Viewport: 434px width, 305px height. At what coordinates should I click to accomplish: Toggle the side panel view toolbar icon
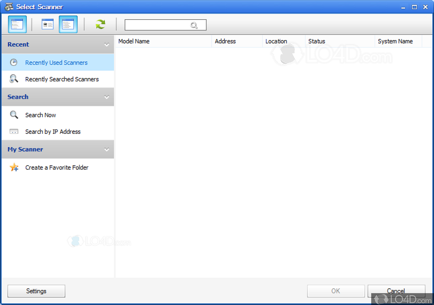coord(17,24)
